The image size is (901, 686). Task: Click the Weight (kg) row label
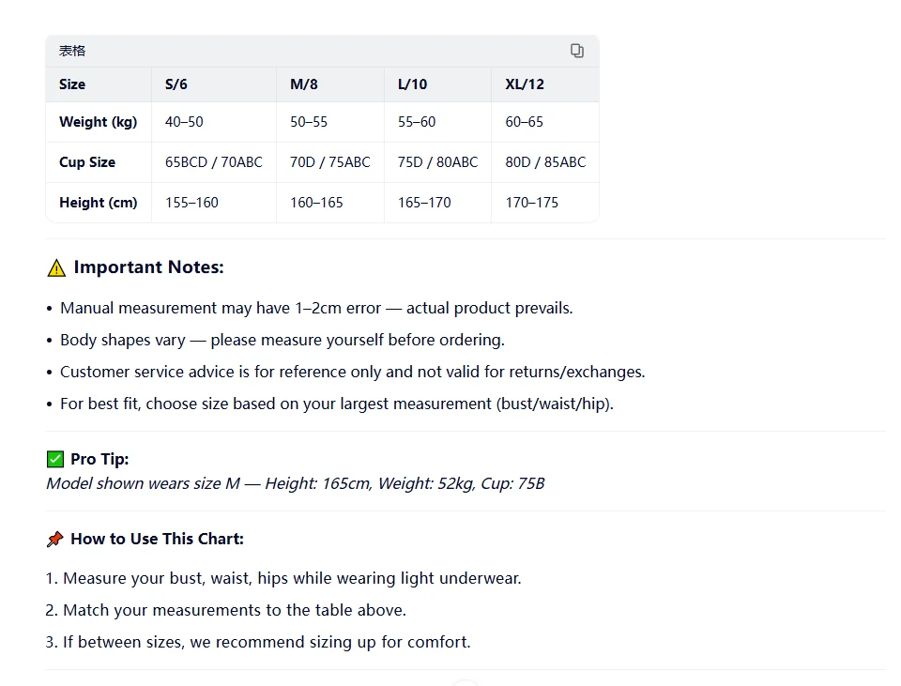click(99, 122)
